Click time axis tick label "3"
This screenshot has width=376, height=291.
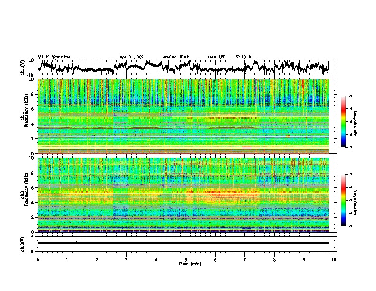coord(126,260)
